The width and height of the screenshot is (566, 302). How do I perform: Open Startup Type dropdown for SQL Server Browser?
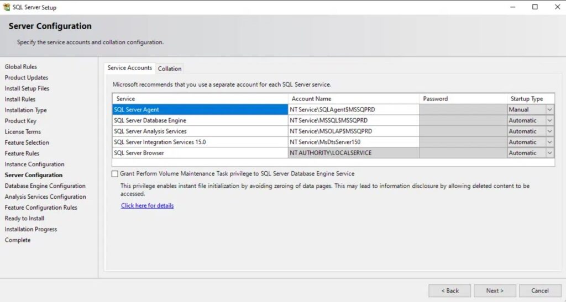(x=549, y=153)
